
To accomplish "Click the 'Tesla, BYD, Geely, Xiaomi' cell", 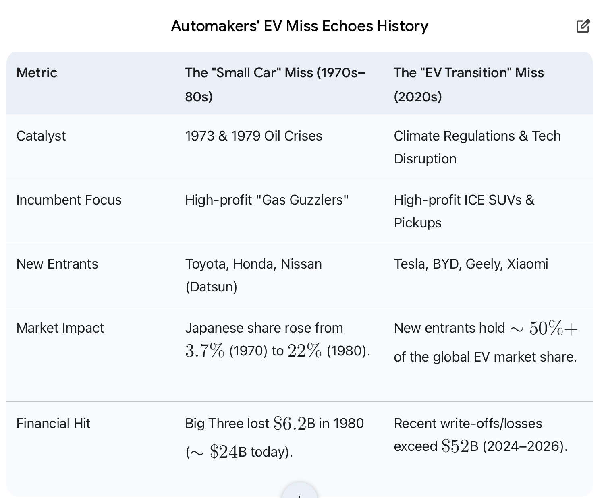I will point(471,264).
